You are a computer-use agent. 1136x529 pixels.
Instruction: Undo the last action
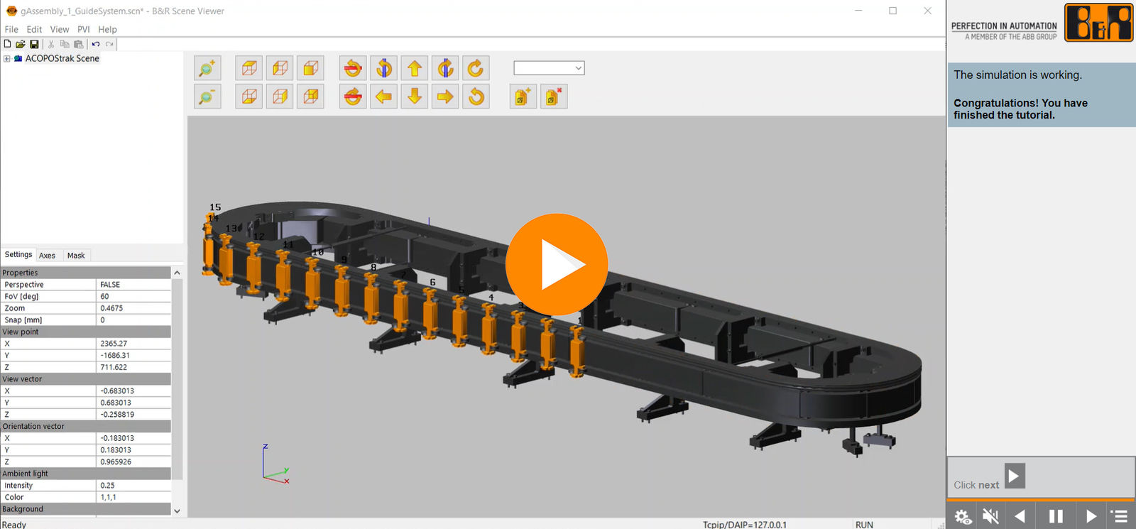96,44
